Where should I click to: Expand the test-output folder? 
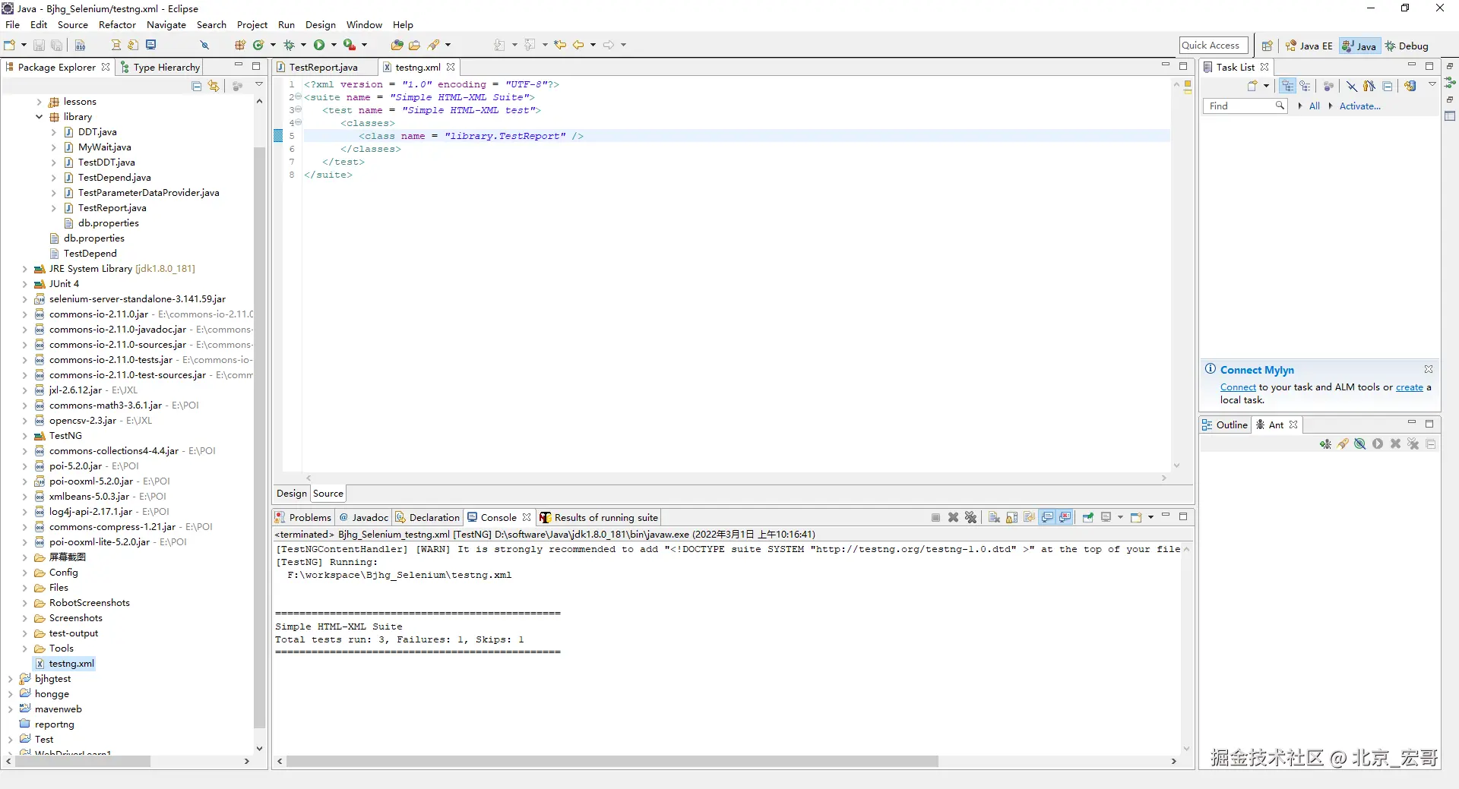tap(25, 633)
